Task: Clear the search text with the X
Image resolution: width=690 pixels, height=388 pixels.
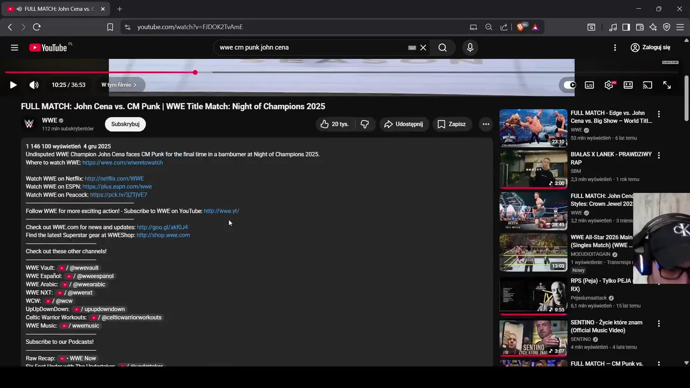Action: 423,47
